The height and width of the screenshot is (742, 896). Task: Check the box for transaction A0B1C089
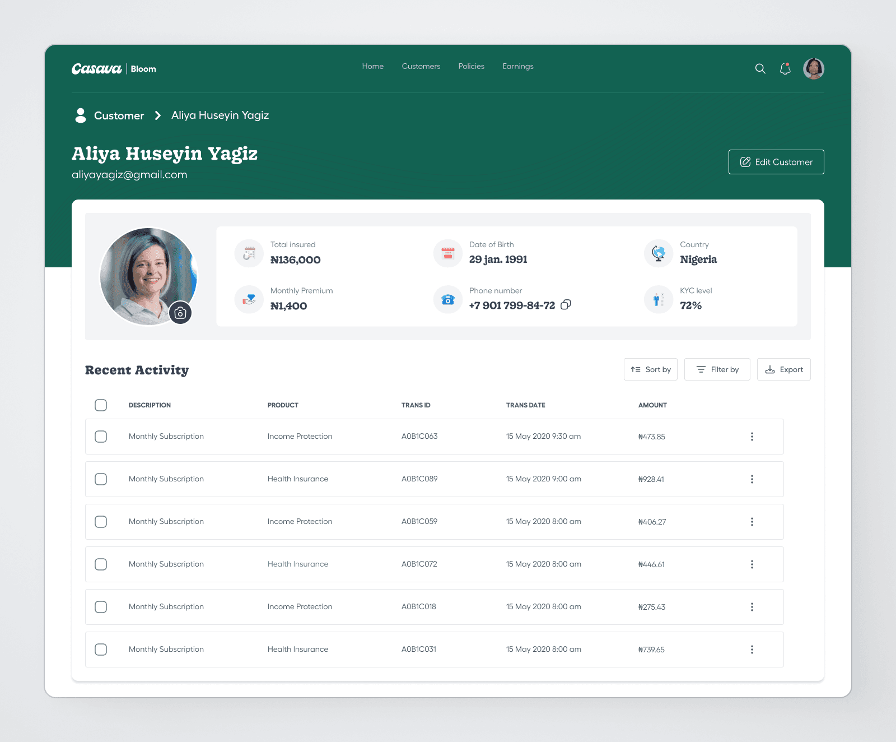[x=101, y=479]
